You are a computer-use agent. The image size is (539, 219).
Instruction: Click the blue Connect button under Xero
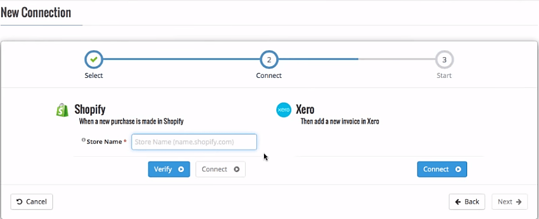[442, 169]
